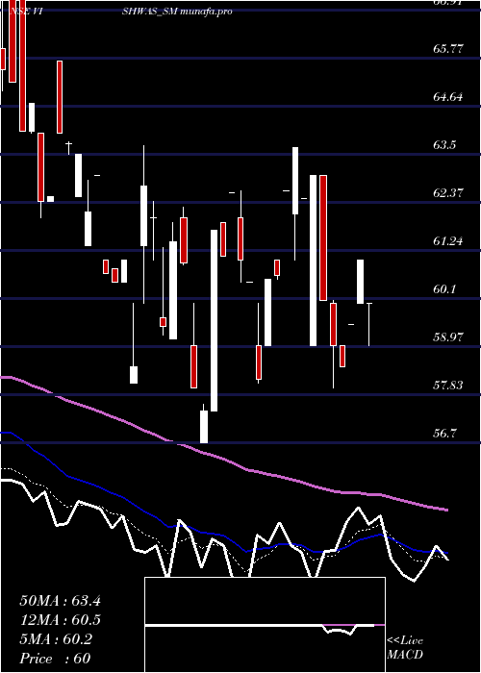Image resolution: width=481 pixels, height=673 pixels.
Task: Click the 58.97 price axis label
Action: coord(448,336)
